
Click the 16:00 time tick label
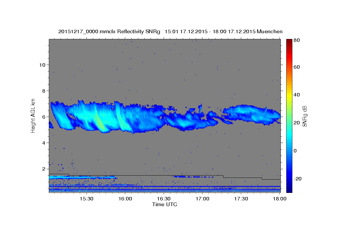tap(125, 199)
